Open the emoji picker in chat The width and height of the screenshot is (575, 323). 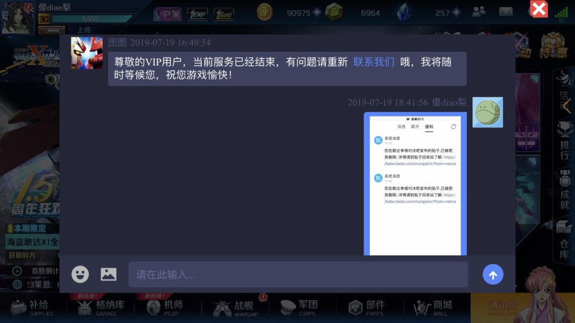coord(80,274)
